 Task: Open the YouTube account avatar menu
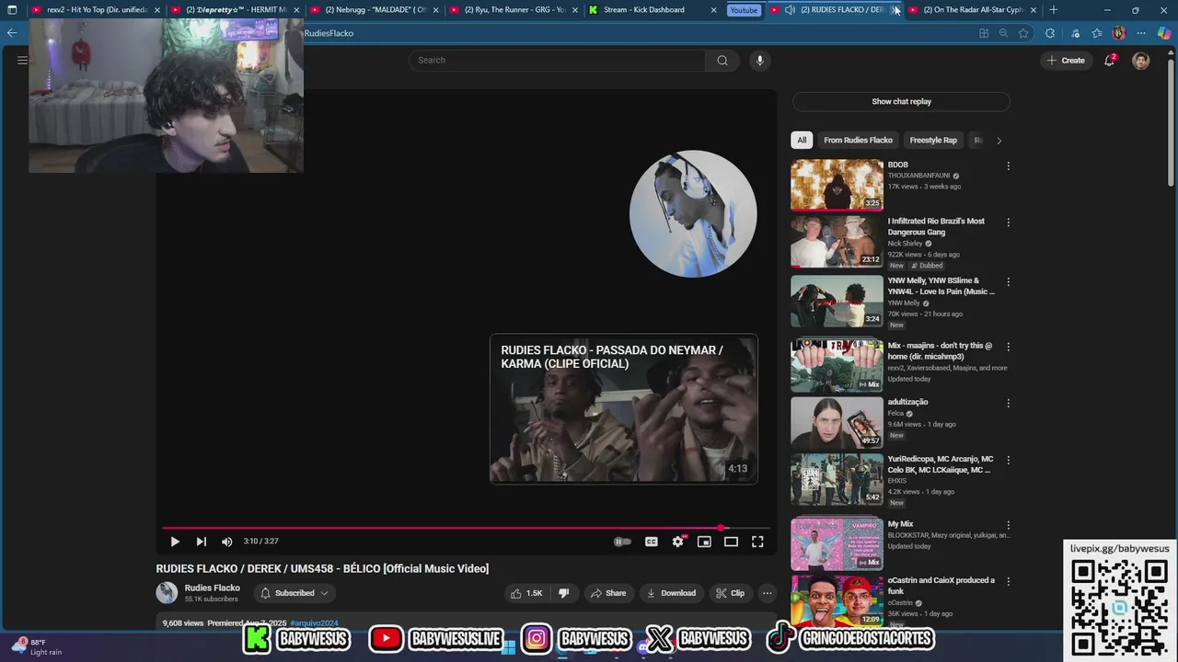[1141, 61]
